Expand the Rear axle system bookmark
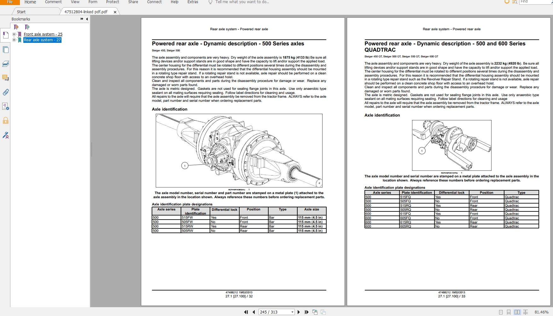Screen dimensions: 553x316 [14, 40]
